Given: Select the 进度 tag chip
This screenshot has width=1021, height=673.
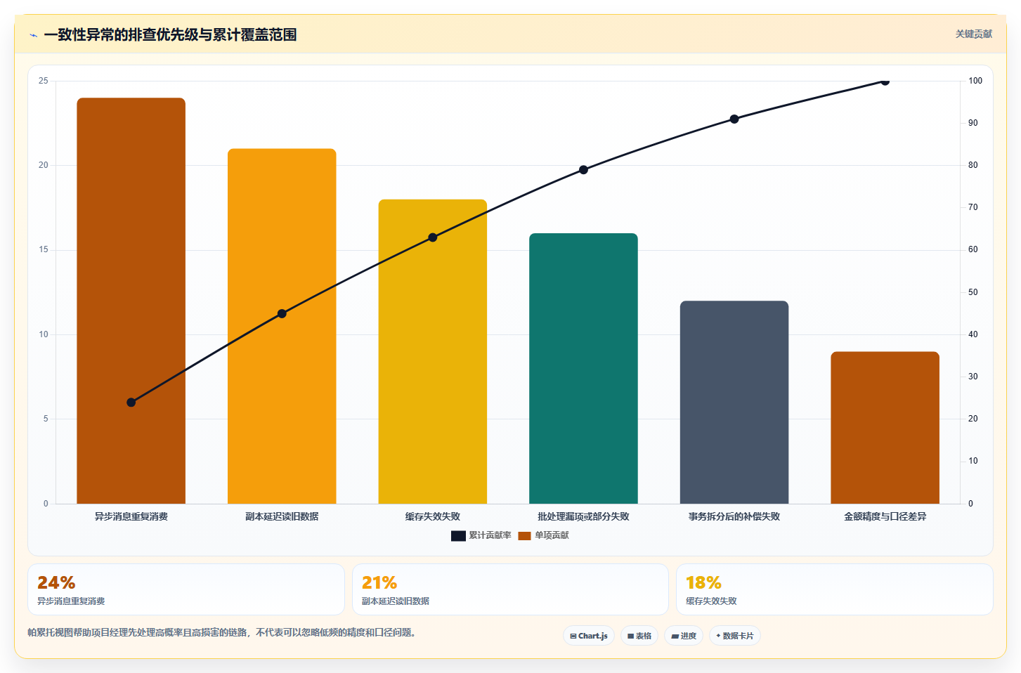Looking at the screenshot, I should 684,636.
